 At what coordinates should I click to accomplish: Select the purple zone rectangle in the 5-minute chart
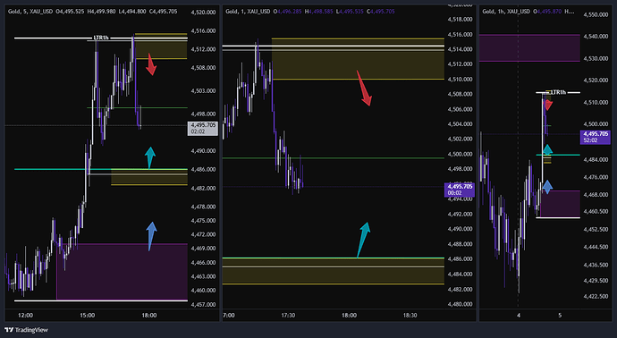click(x=122, y=272)
